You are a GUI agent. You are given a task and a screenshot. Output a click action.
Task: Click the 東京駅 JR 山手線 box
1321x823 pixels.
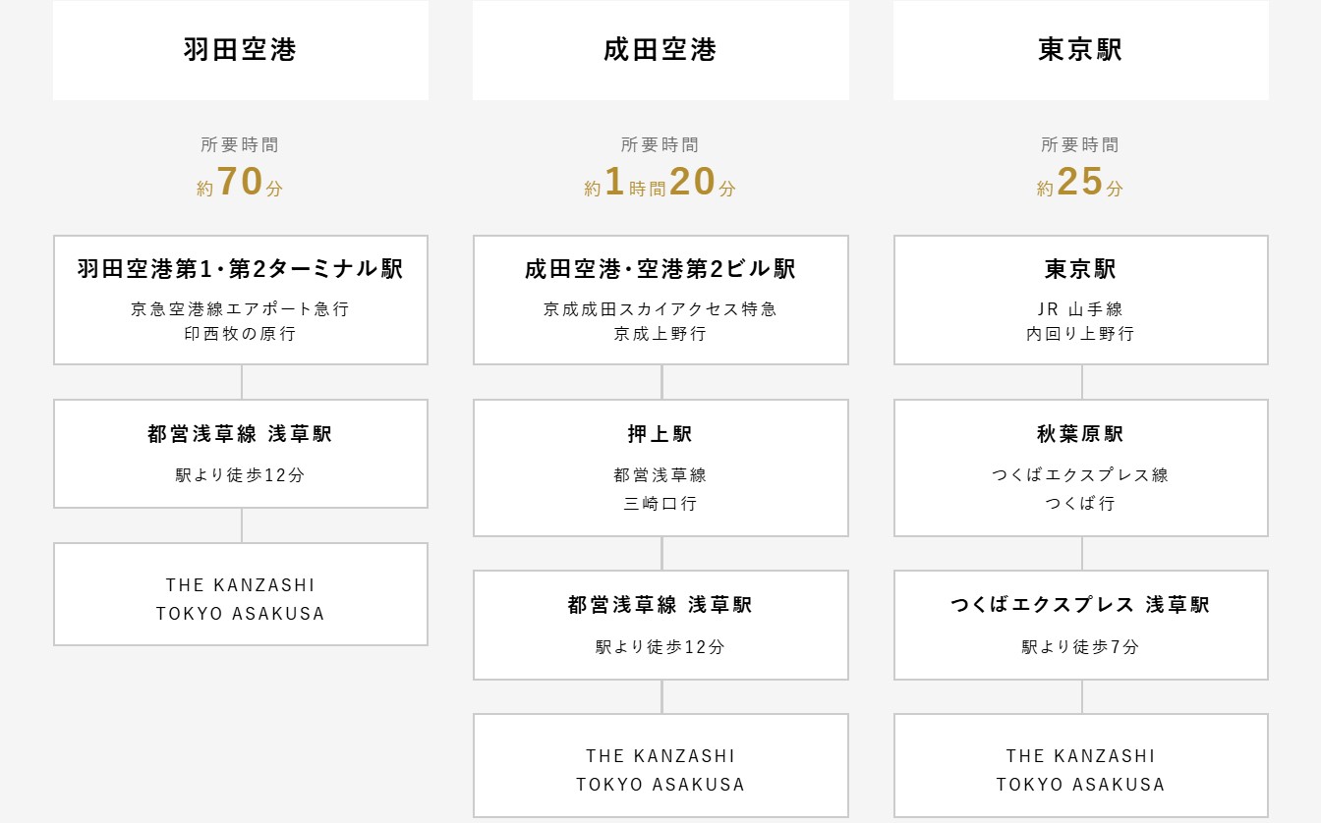pos(1080,300)
